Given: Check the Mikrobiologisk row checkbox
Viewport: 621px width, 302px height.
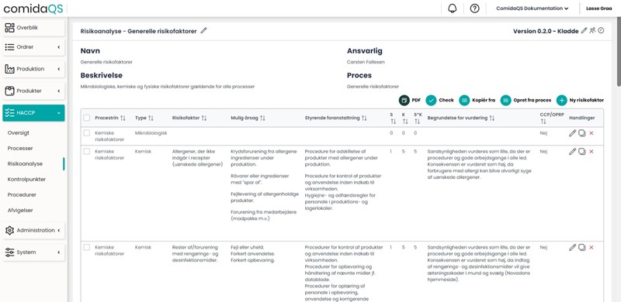Looking at the screenshot, I should tap(87, 133).
